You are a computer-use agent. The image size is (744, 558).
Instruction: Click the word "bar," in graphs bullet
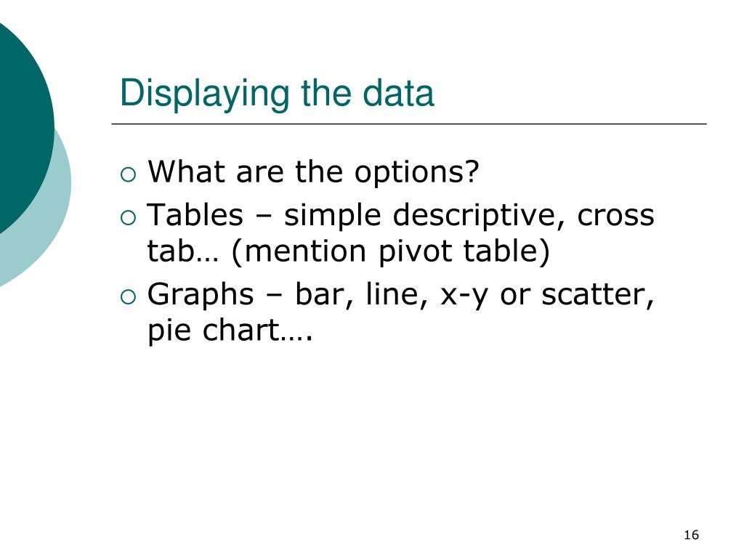324,295
